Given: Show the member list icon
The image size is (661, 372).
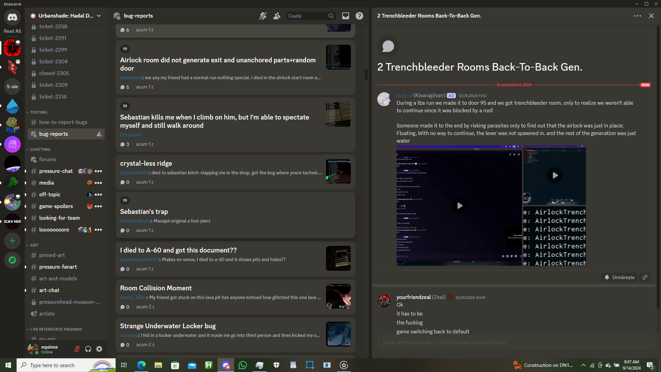Looking at the screenshot, I should click(x=276, y=16).
